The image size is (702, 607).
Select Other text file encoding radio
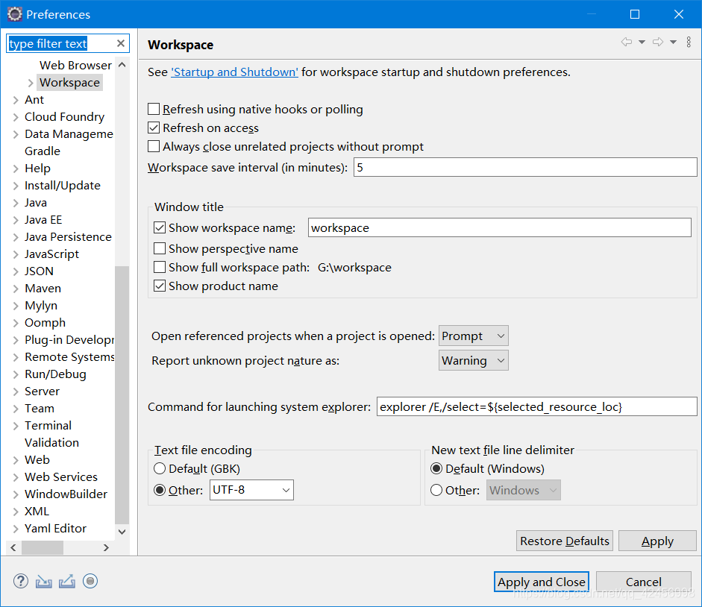click(x=160, y=490)
